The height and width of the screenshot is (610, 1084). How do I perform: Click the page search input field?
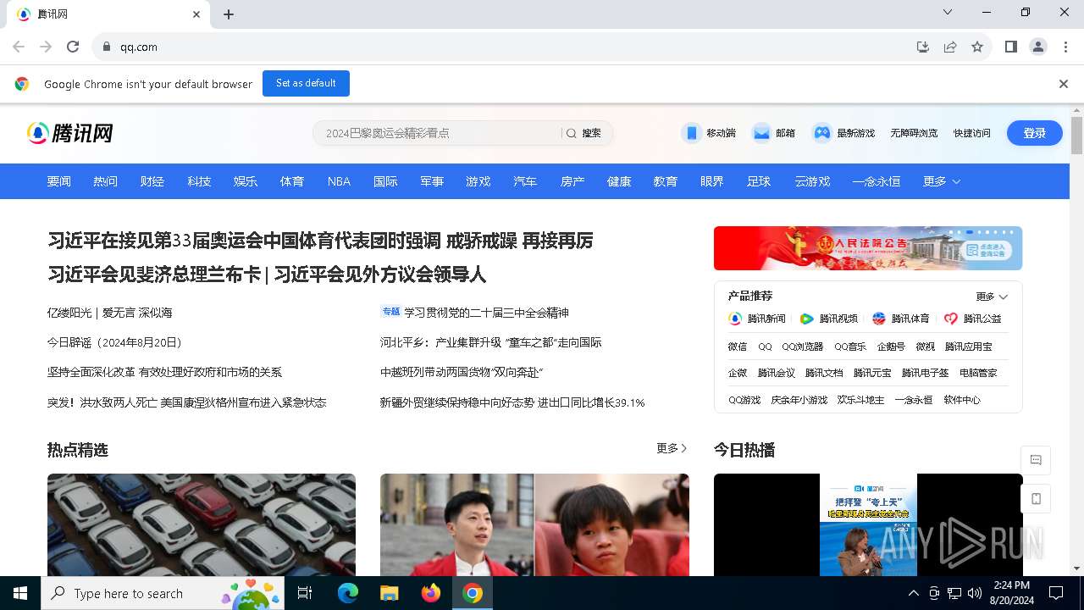tap(436, 133)
